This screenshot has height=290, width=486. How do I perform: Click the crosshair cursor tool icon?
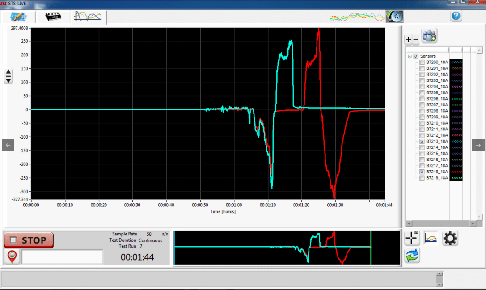[412, 239]
